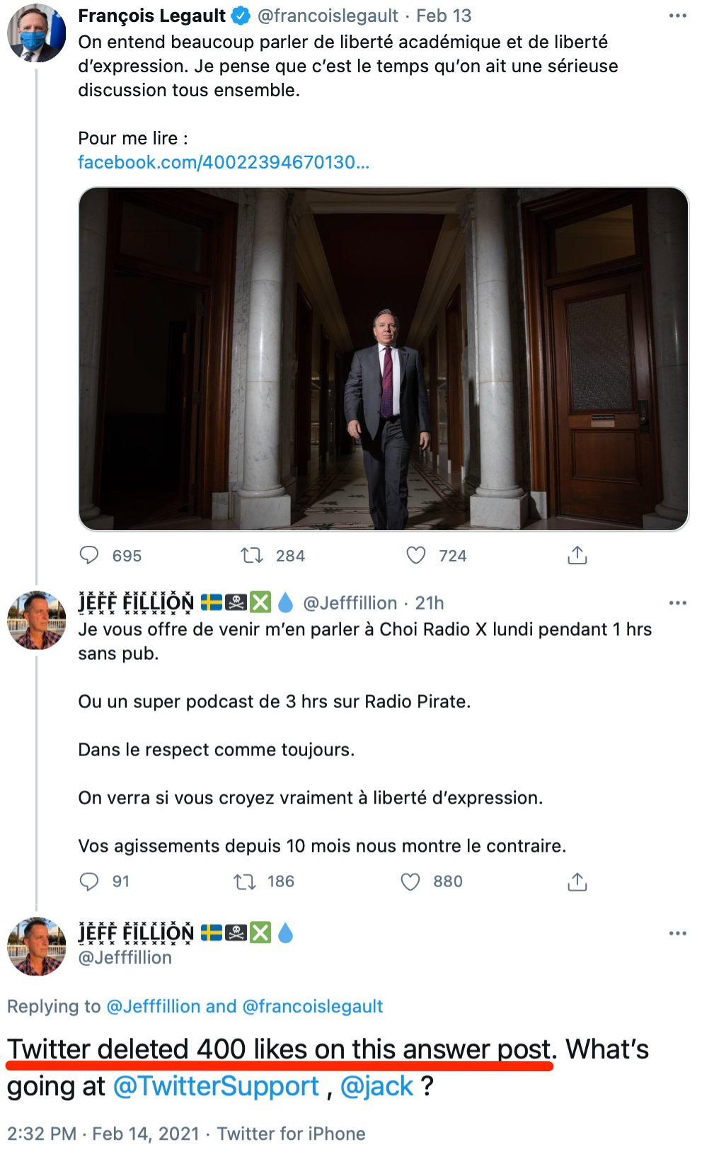Reply to François Legault's tweet
The image size is (702, 1154).
tap(89, 555)
